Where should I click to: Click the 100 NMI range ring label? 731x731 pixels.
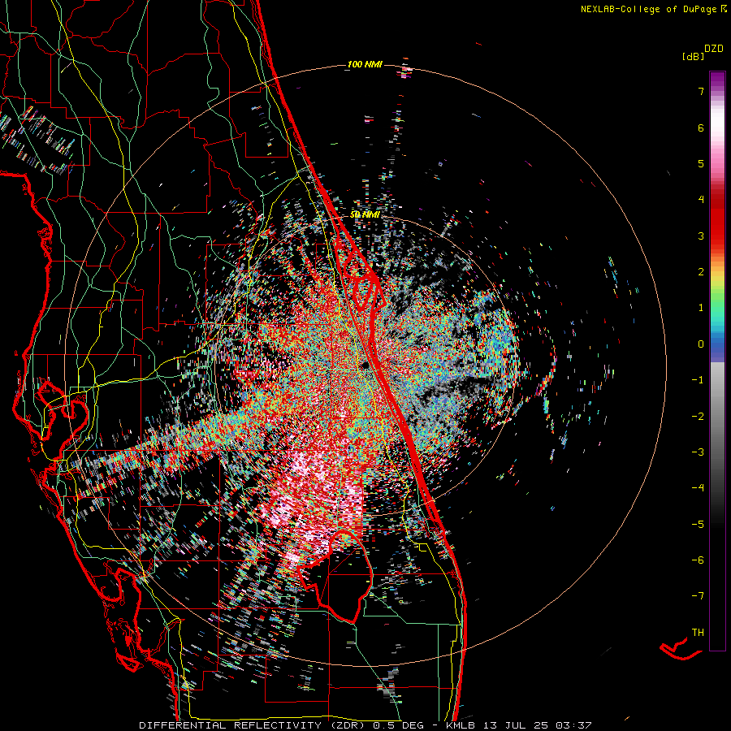(x=365, y=64)
